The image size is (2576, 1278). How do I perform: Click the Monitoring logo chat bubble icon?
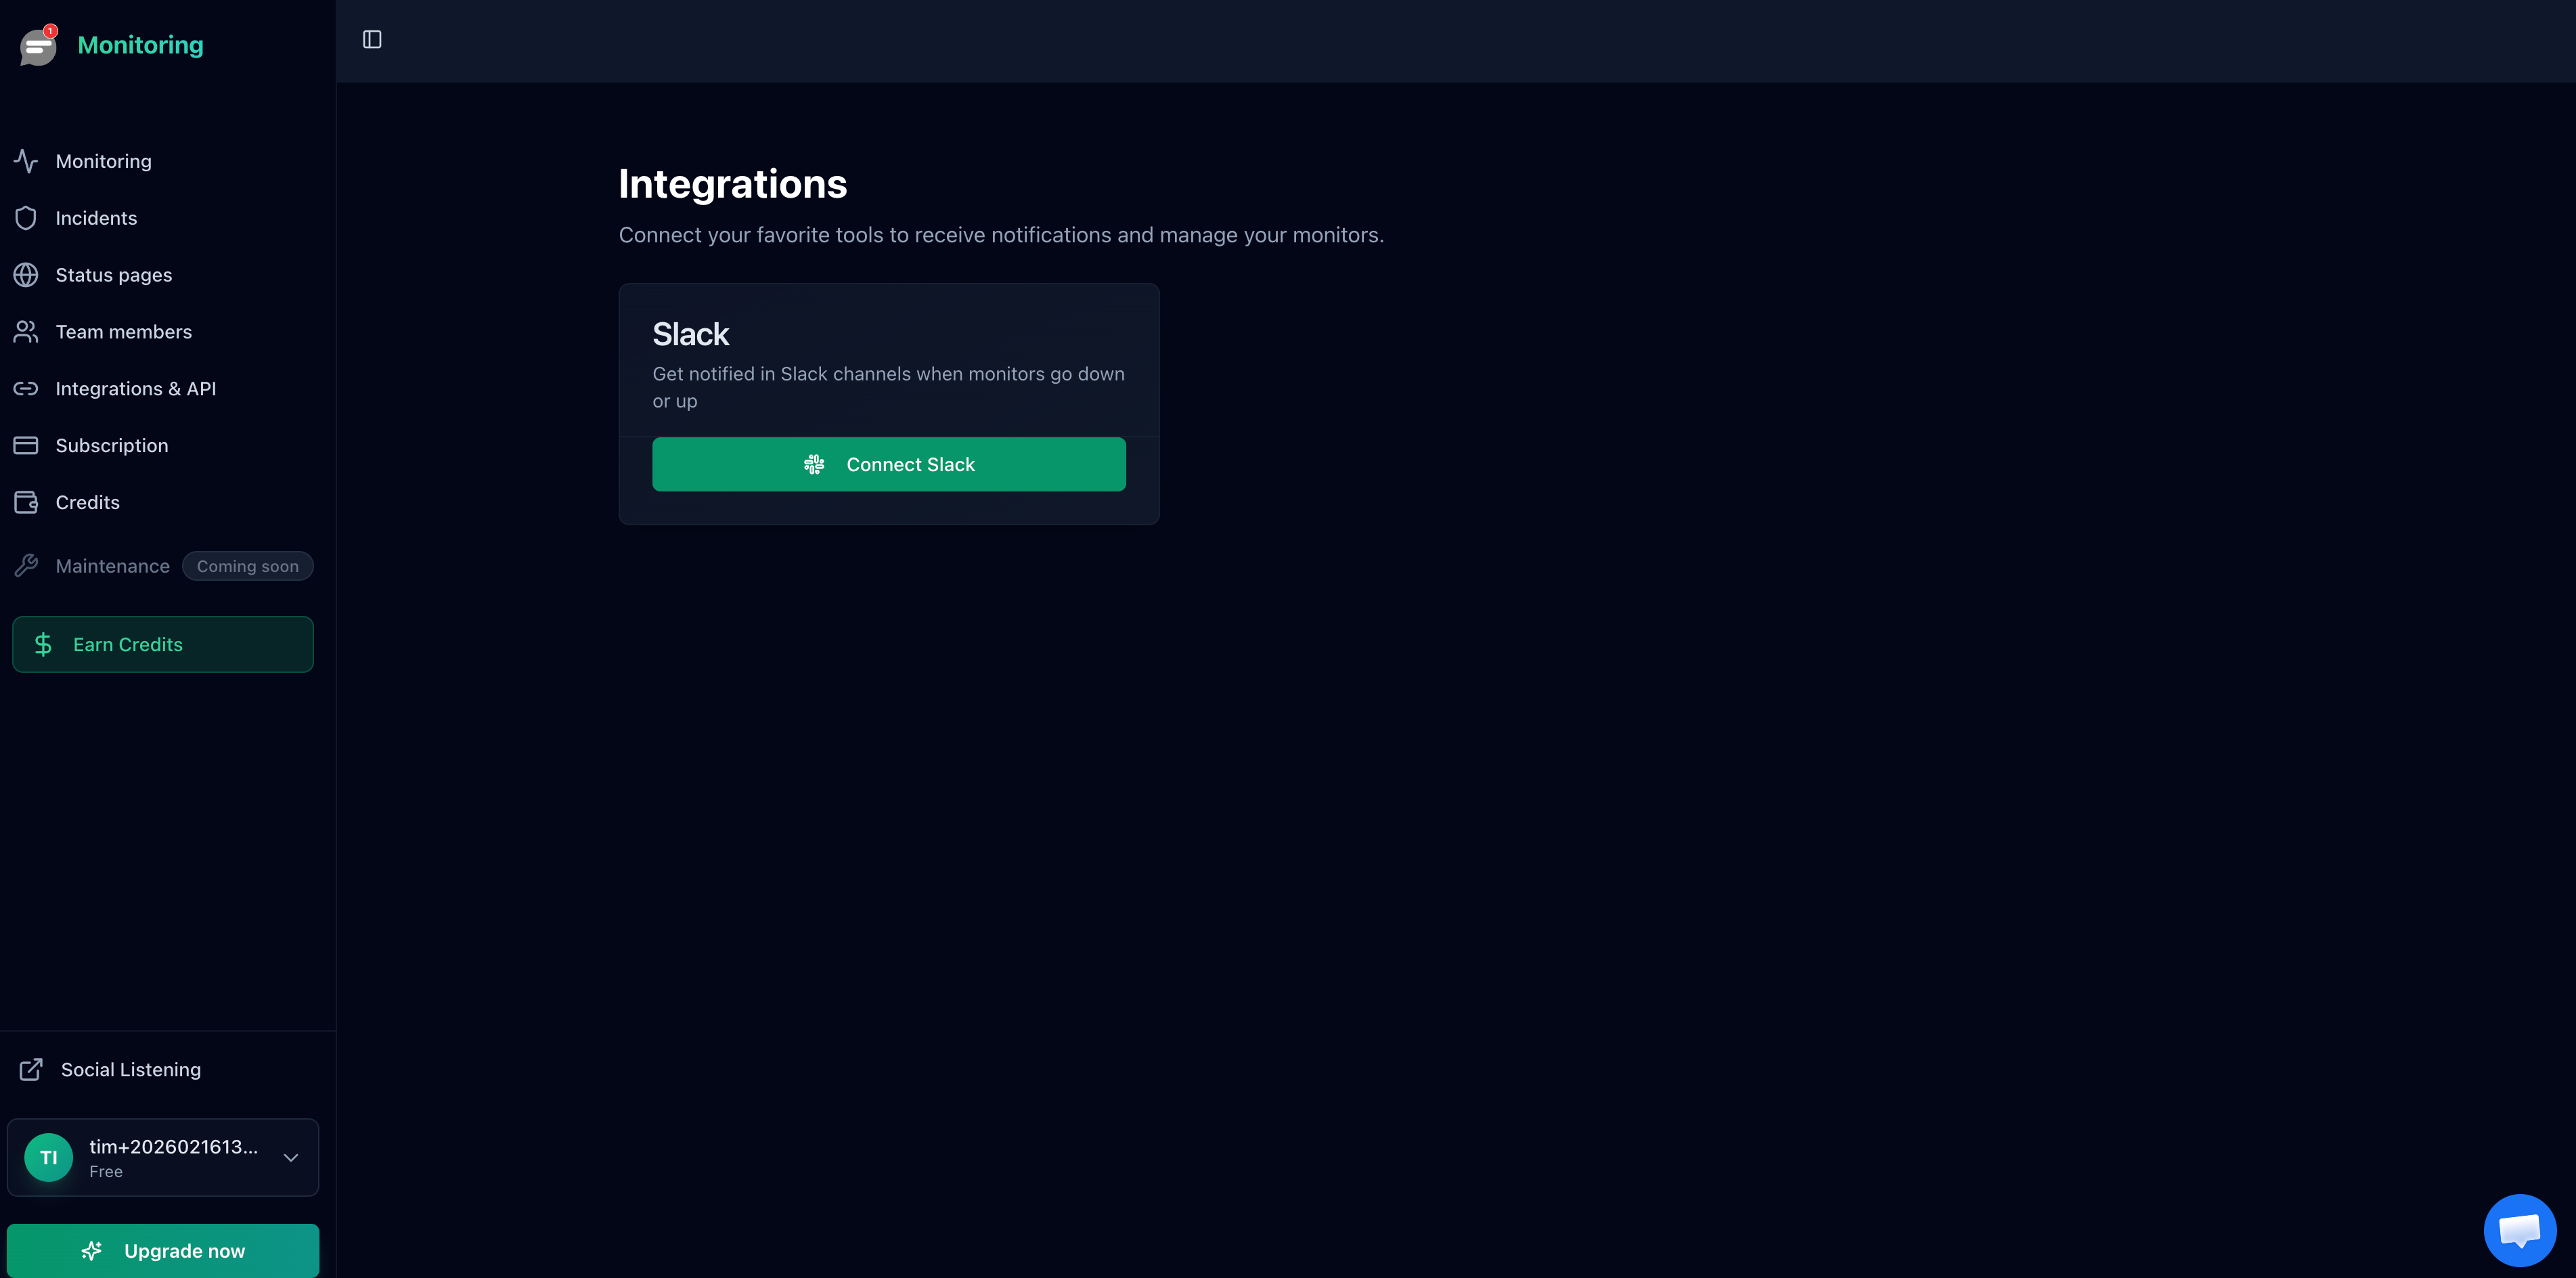pos(38,46)
